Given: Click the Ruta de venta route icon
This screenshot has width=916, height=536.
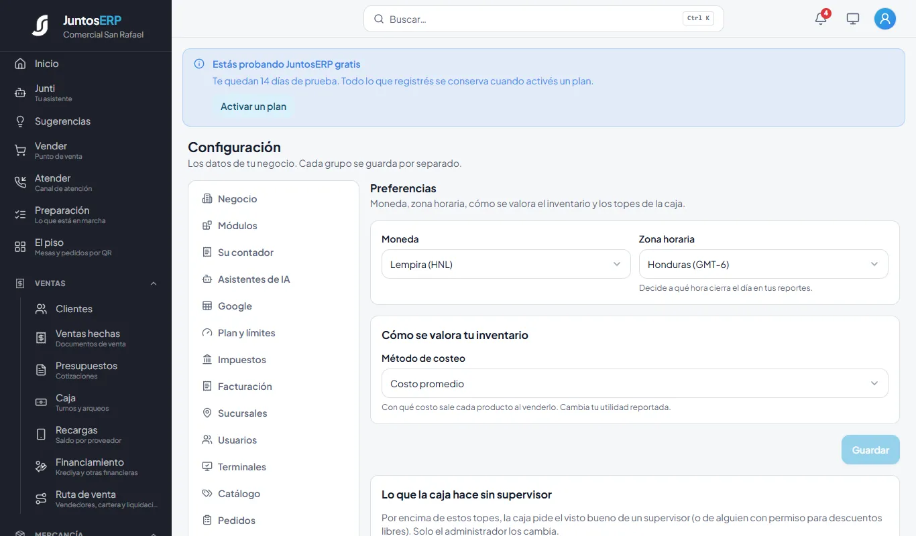Looking at the screenshot, I should (41, 499).
